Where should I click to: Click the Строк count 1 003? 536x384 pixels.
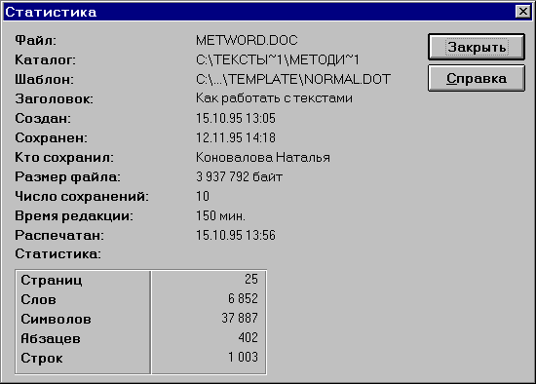[x=243, y=357]
